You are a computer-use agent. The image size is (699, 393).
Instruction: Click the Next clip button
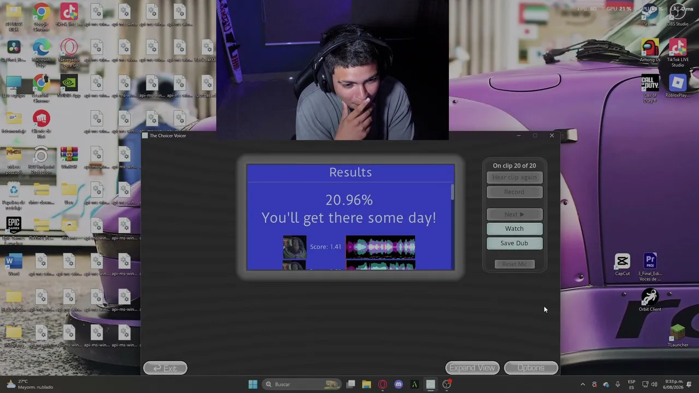click(514, 215)
